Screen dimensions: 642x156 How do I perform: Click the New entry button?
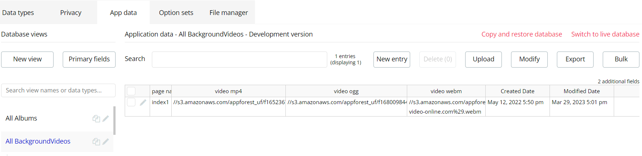pyautogui.click(x=392, y=59)
